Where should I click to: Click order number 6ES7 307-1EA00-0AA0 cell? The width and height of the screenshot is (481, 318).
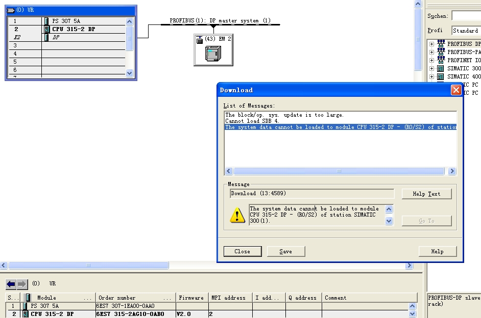pyautogui.click(x=136, y=306)
